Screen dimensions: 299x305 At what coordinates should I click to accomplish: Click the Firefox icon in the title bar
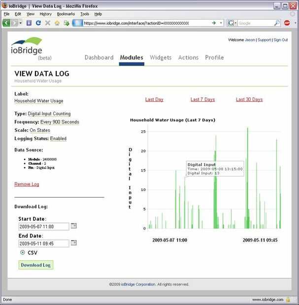click(4, 5)
